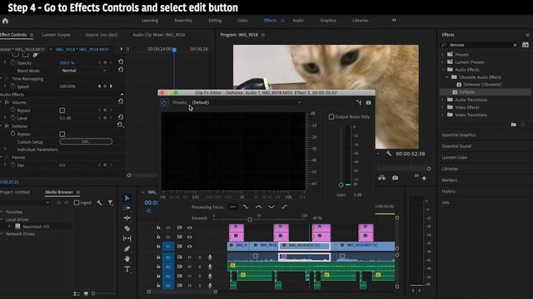
Task: Open the Lumetri Scopes tab
Action: click(x=56, y=35)
